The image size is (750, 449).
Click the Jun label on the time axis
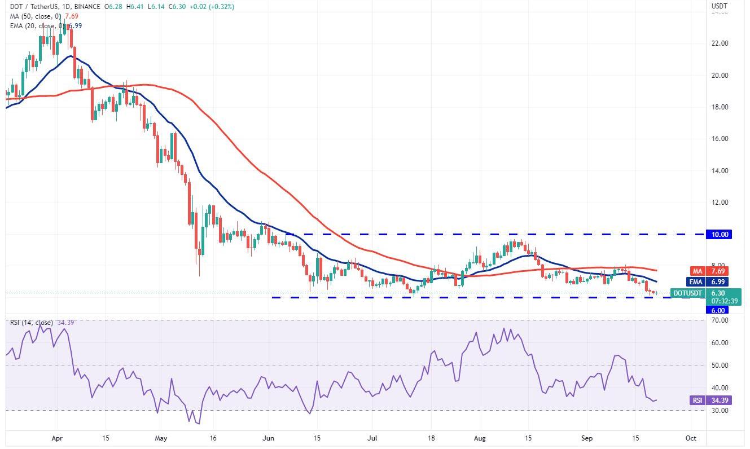click(x=268, y=438)
